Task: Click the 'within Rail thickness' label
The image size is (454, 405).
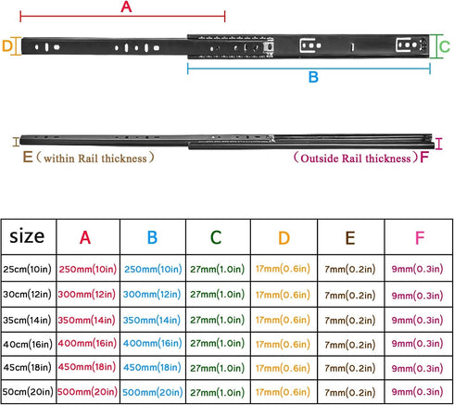Action: (95, 158)
